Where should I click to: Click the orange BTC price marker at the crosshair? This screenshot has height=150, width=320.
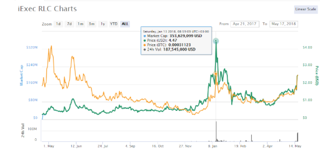[x=216, y=74]
